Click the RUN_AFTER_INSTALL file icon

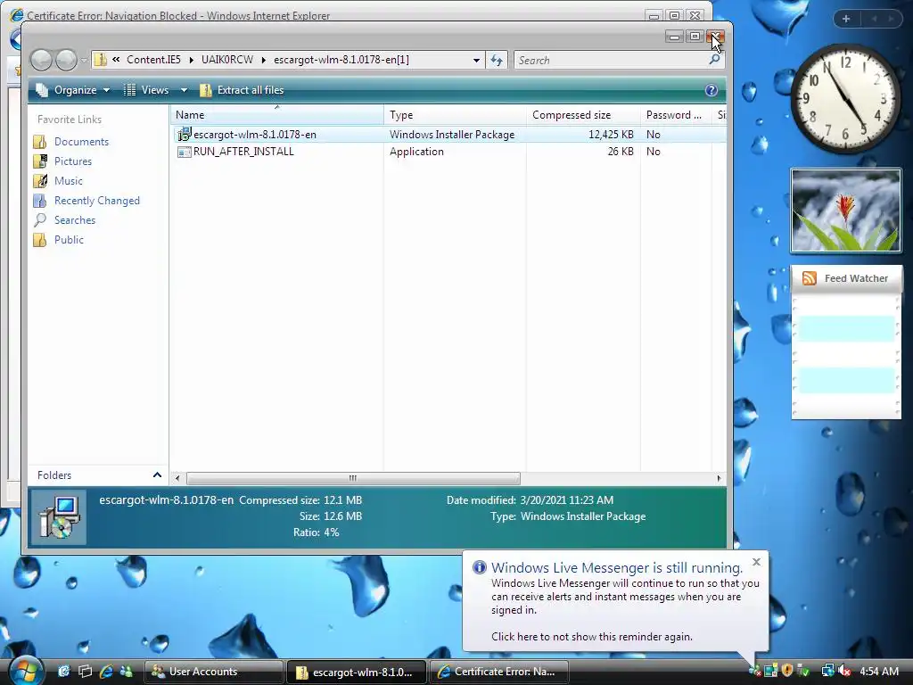point(184,152)
